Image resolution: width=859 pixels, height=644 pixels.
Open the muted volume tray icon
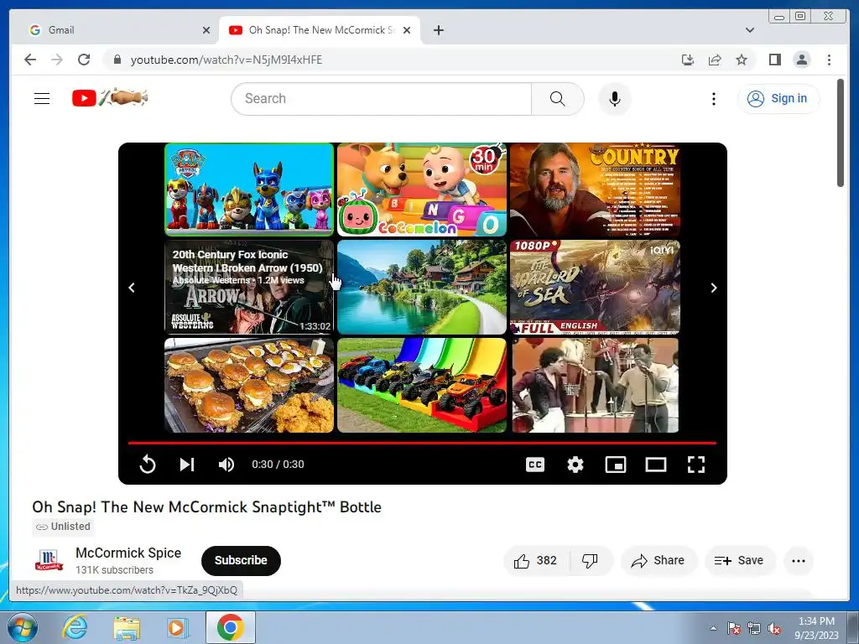774,629
